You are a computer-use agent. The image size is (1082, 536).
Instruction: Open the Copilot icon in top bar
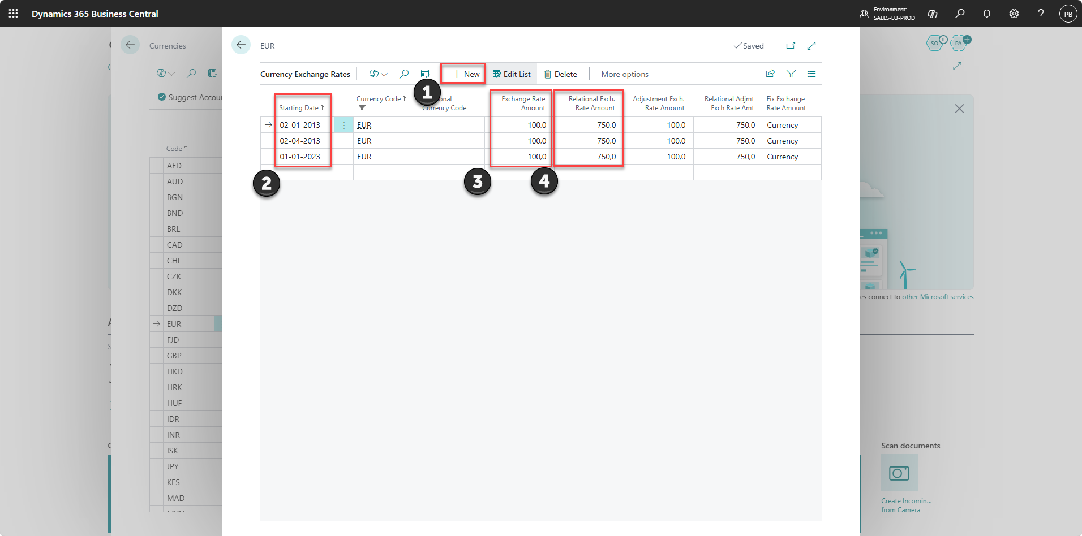933,14
